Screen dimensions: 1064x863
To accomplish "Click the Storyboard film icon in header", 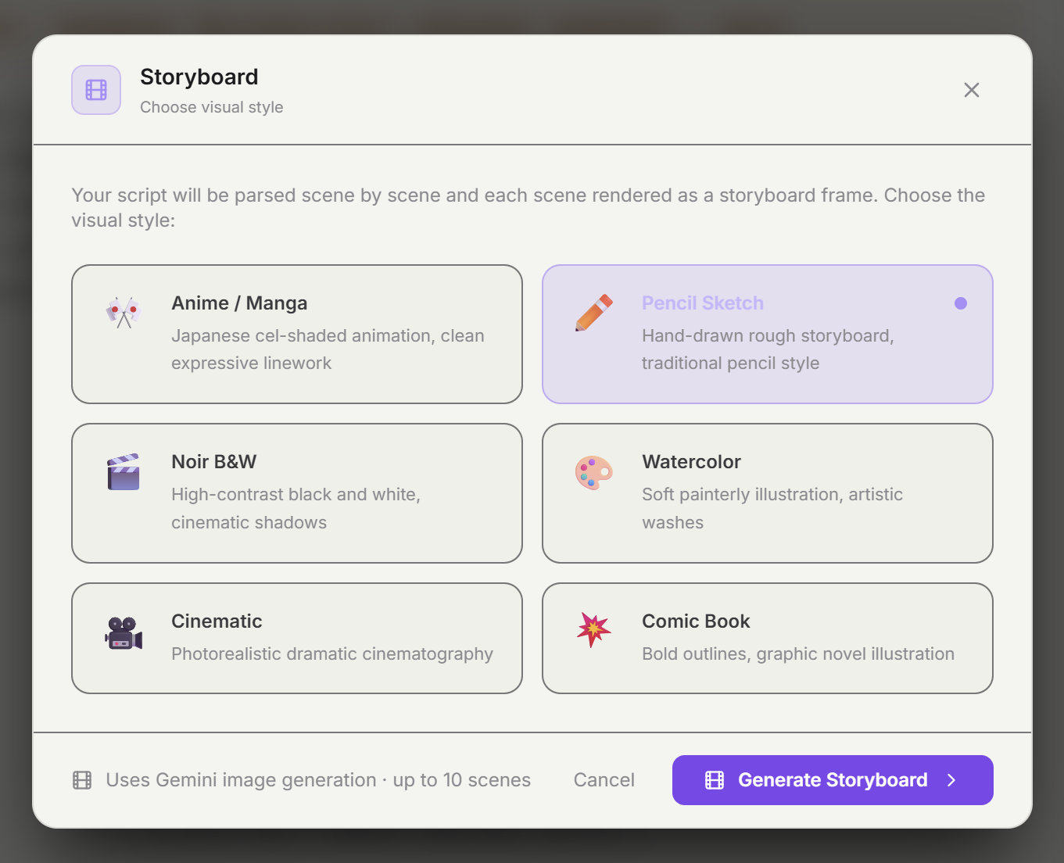I will pyautogui.click(x=96, y=90).
